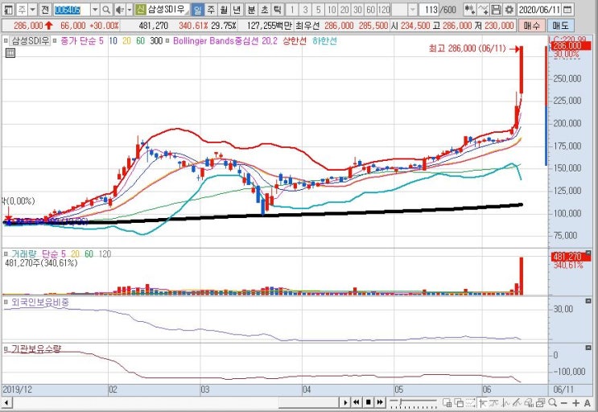Click the 매수 buy button
Screen dimensions: 598x412
point(532,26)
